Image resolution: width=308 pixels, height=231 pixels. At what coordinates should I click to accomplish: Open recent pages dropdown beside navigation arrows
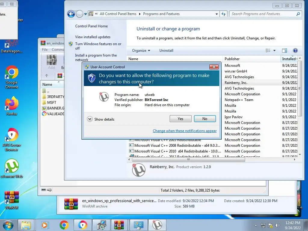click(x=85, y=14)
